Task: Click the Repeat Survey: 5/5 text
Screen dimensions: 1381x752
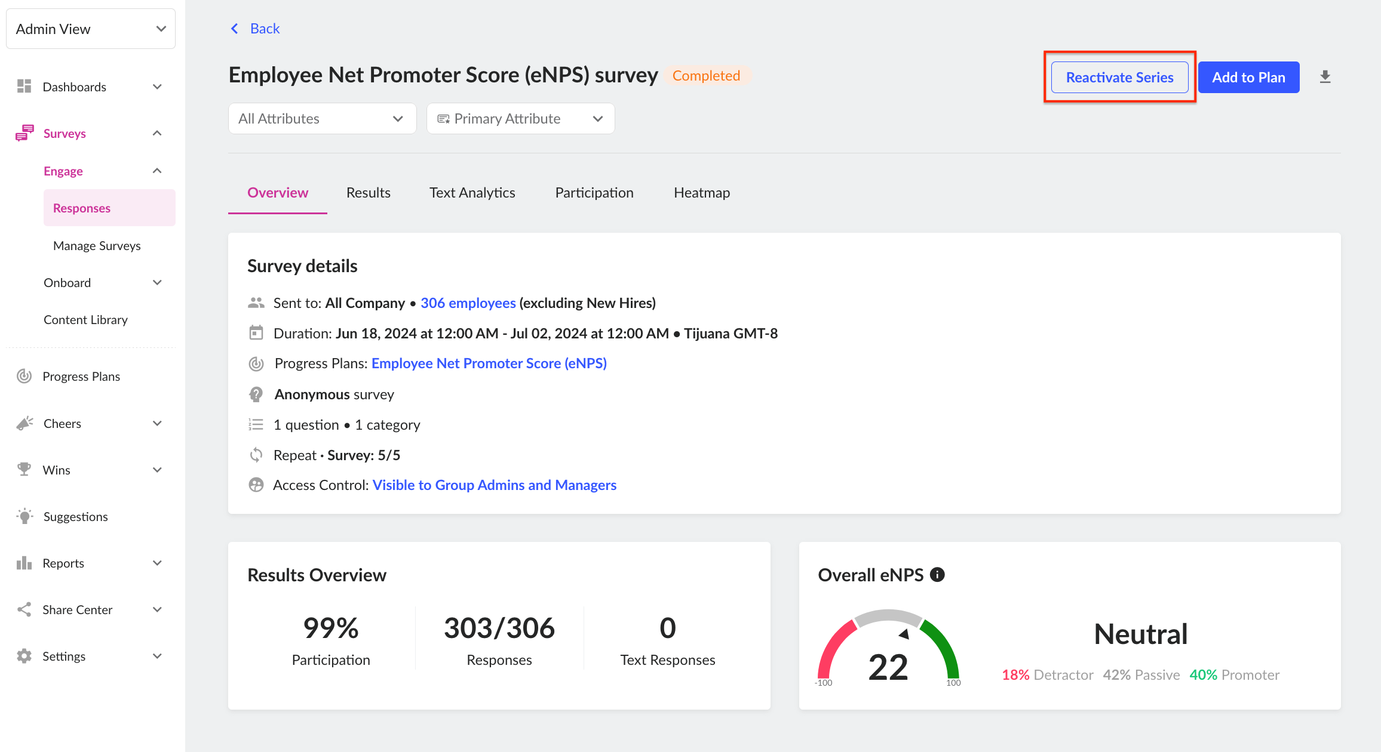Action: (x=337, y=455)
